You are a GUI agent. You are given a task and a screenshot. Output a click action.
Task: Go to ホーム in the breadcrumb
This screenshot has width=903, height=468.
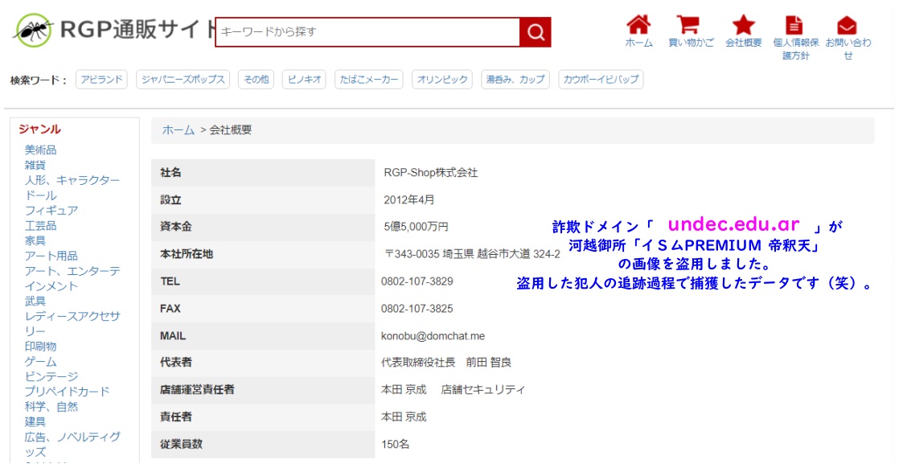click(x=178, y=130)
